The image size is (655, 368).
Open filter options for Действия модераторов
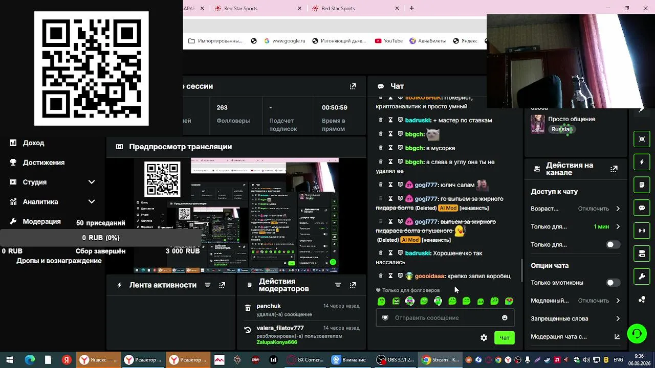coord(338,285)
